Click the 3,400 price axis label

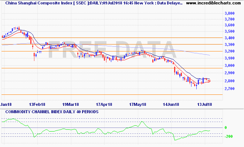pos(230,38)
